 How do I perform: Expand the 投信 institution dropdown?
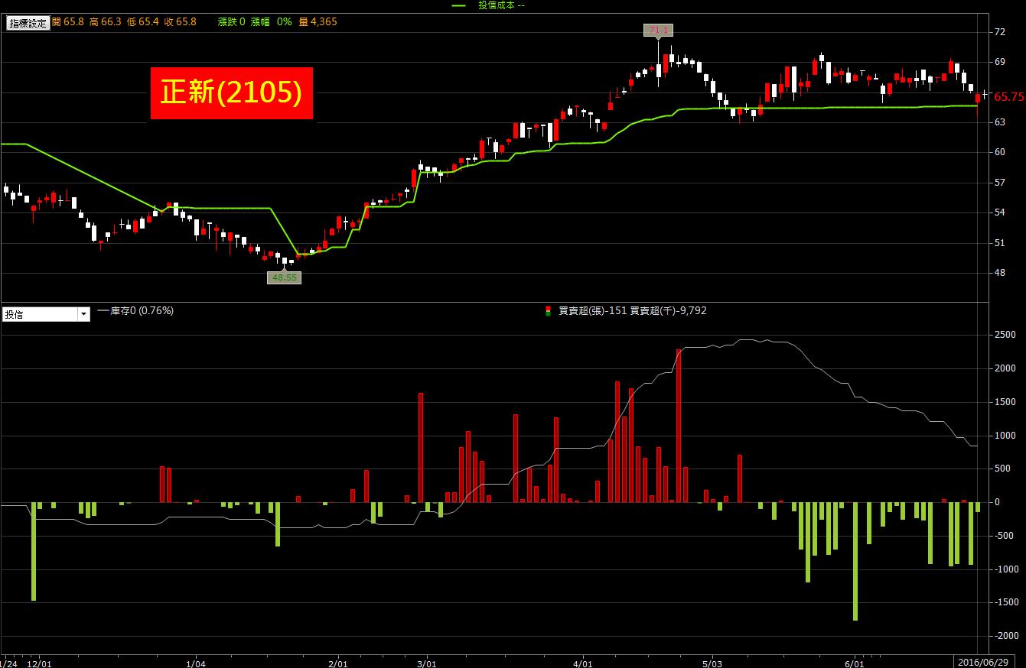point(83,314)
